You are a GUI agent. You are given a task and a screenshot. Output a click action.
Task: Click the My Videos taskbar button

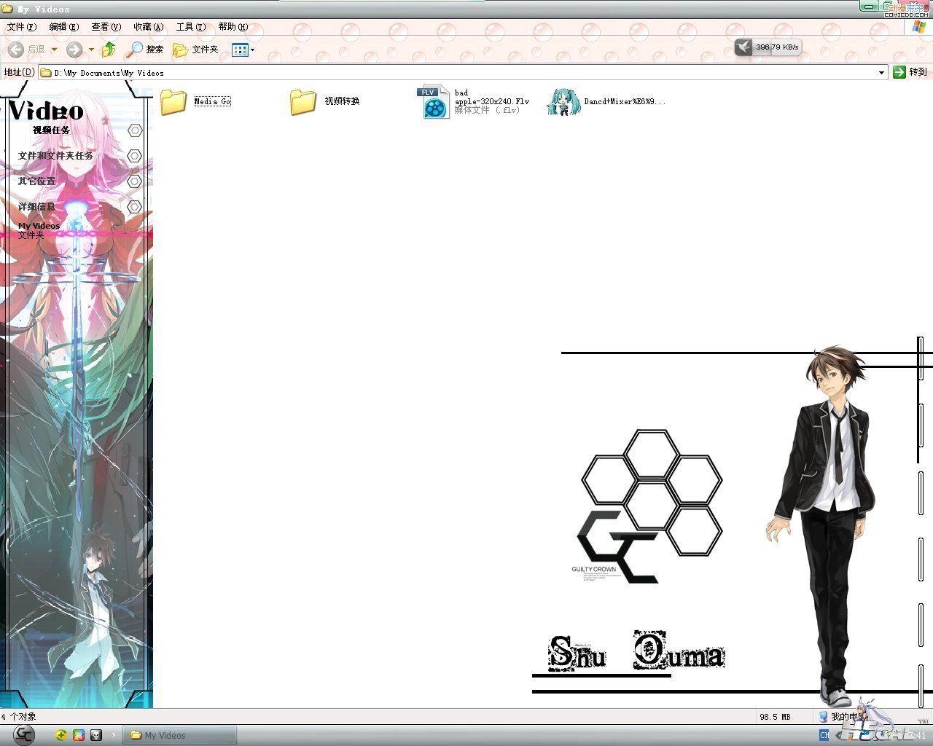[x=179, y=735]
